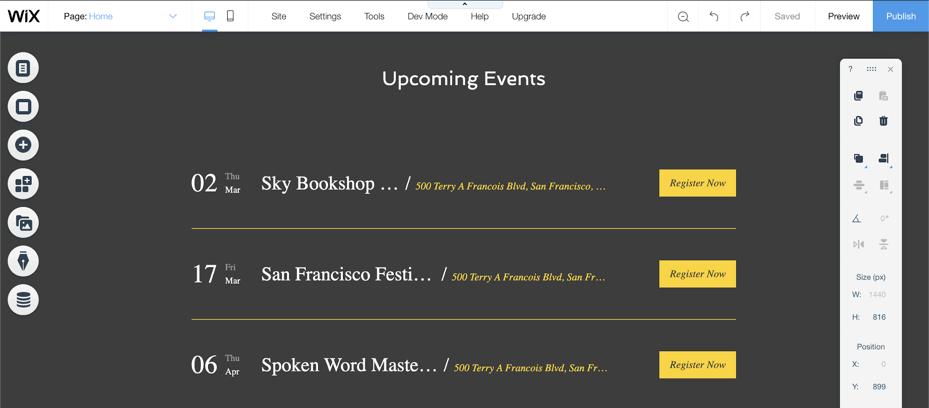
Task: Click the Sky Bookshop event address
Action: 511,186
